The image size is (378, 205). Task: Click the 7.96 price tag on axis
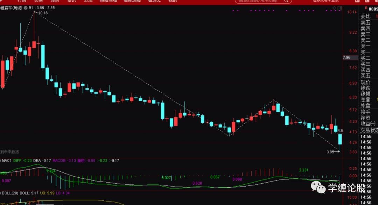[346, 57]
